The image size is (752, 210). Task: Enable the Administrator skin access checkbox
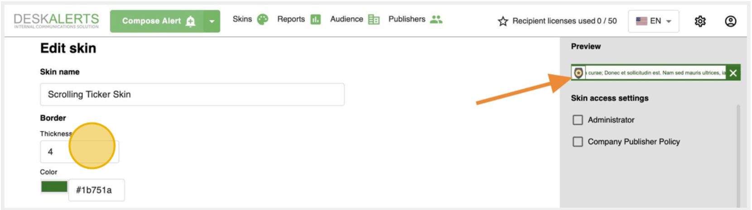tap(578, 120)
